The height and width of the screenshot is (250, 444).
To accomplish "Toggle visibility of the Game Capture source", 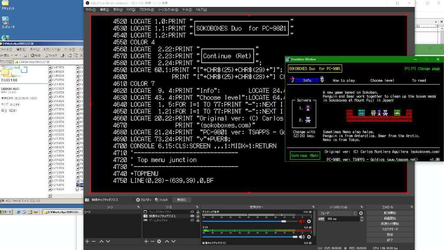I will click(192, 220).
